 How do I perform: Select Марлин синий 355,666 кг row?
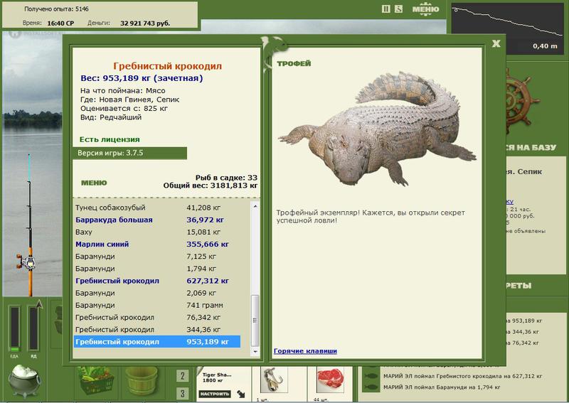tap(157, 244)
